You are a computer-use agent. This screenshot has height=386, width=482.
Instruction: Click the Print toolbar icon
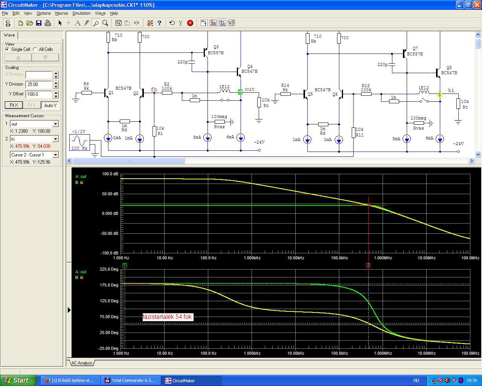tap(48, 23)
